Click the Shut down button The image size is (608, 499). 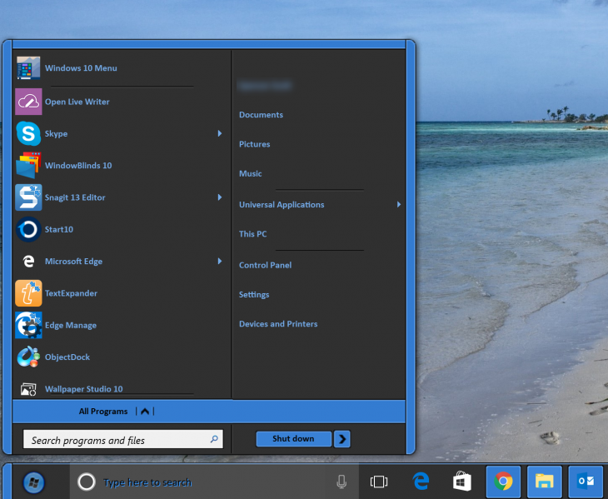click(293, 439)
